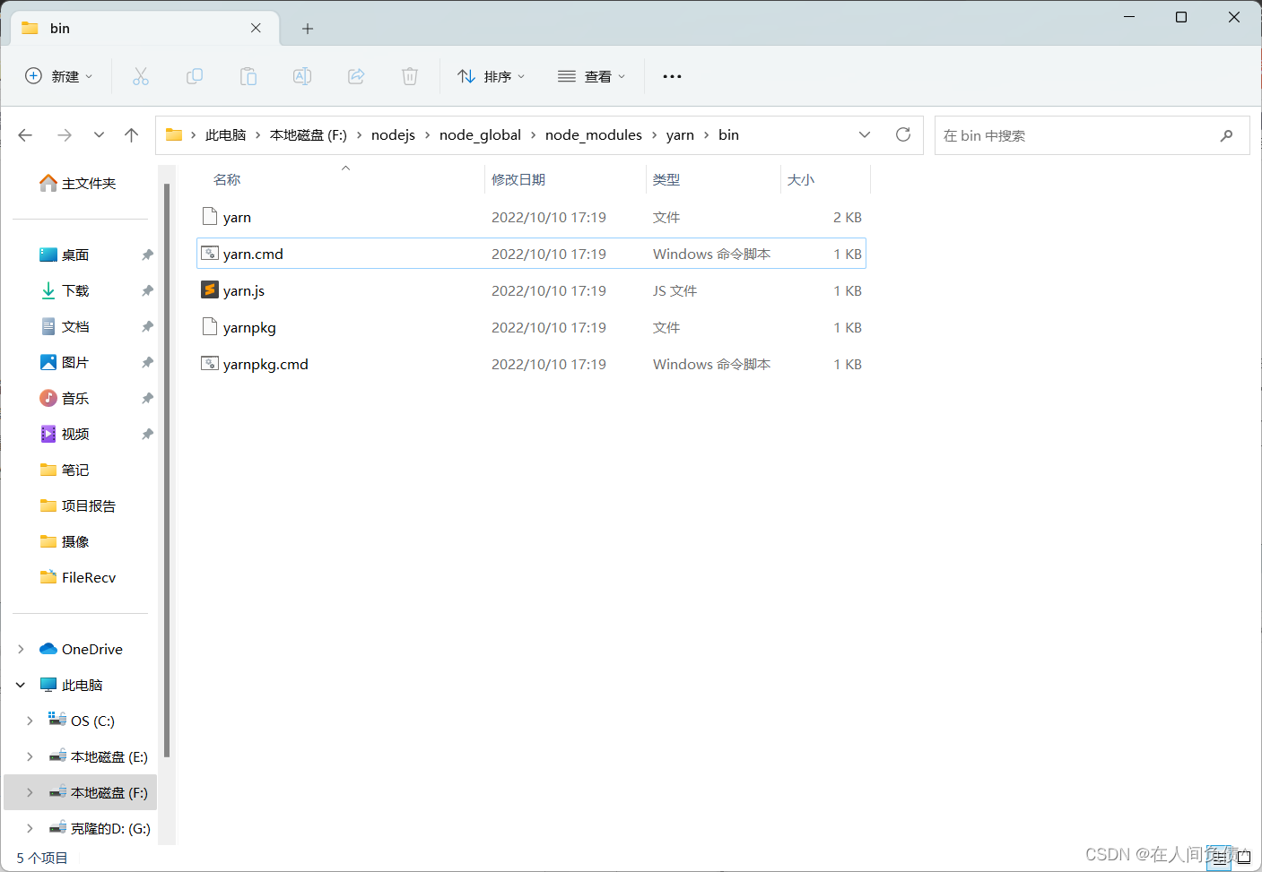Sort by 名称 column header
Viewport: 1262px width, 872px height.
coord(227,179)
